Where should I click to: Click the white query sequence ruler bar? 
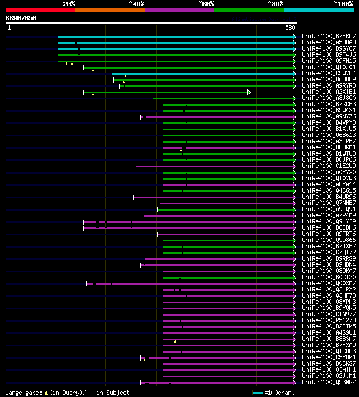click(151, 23)
